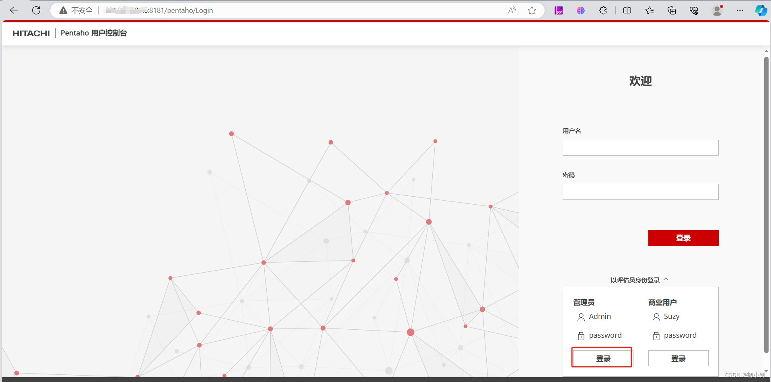Click the 'Suzy' username text

[672, 316]
